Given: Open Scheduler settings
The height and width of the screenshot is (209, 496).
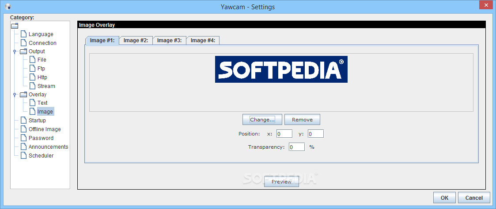Looking at the screenshot, I should (x=41, y=156).
